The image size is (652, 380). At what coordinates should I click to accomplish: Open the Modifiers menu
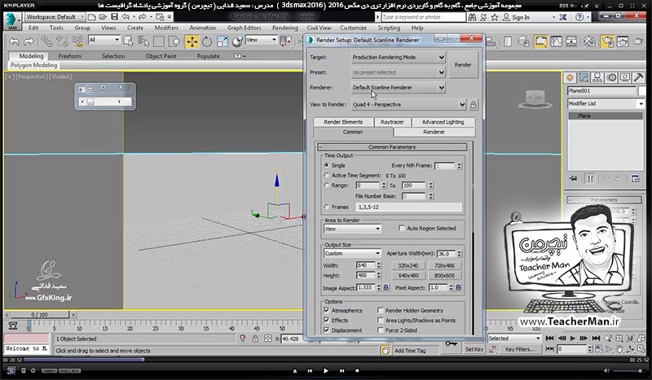tap(166, 28)
